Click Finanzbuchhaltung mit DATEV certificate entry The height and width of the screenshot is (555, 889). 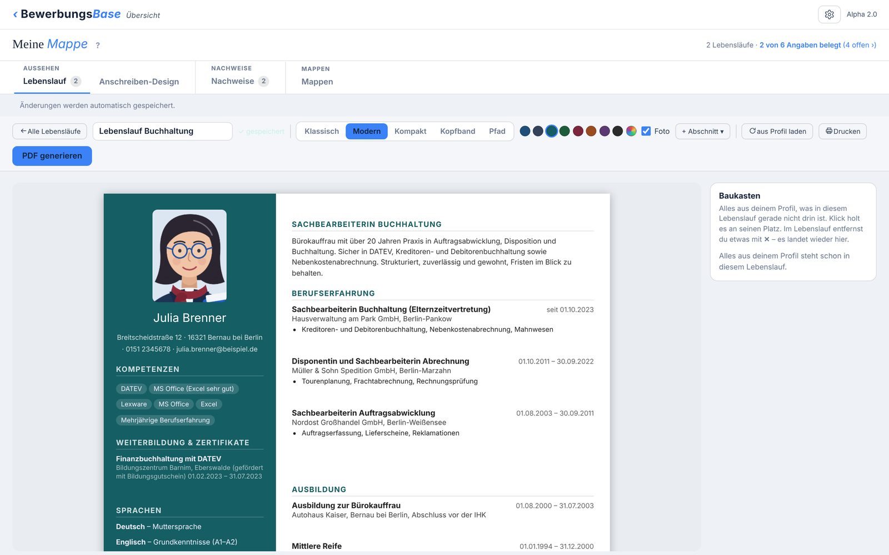tap(189, 467)
